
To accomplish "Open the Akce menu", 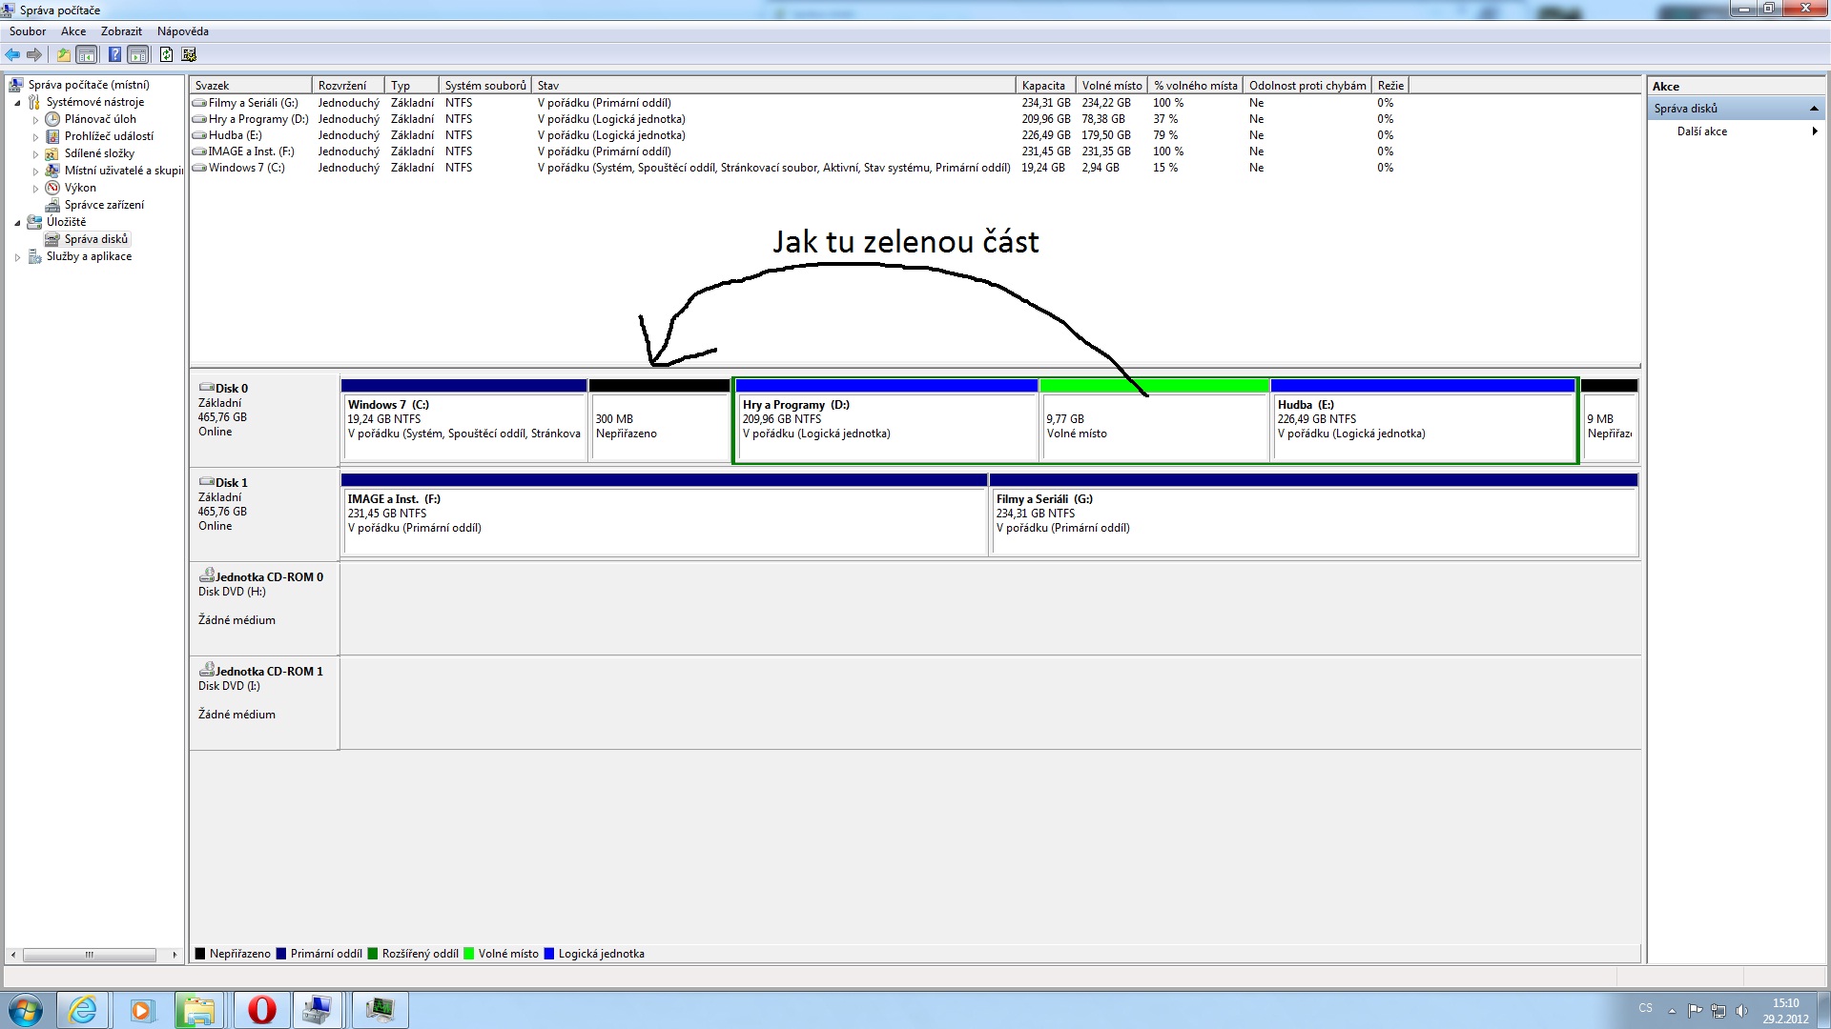I will pos(73,31).
